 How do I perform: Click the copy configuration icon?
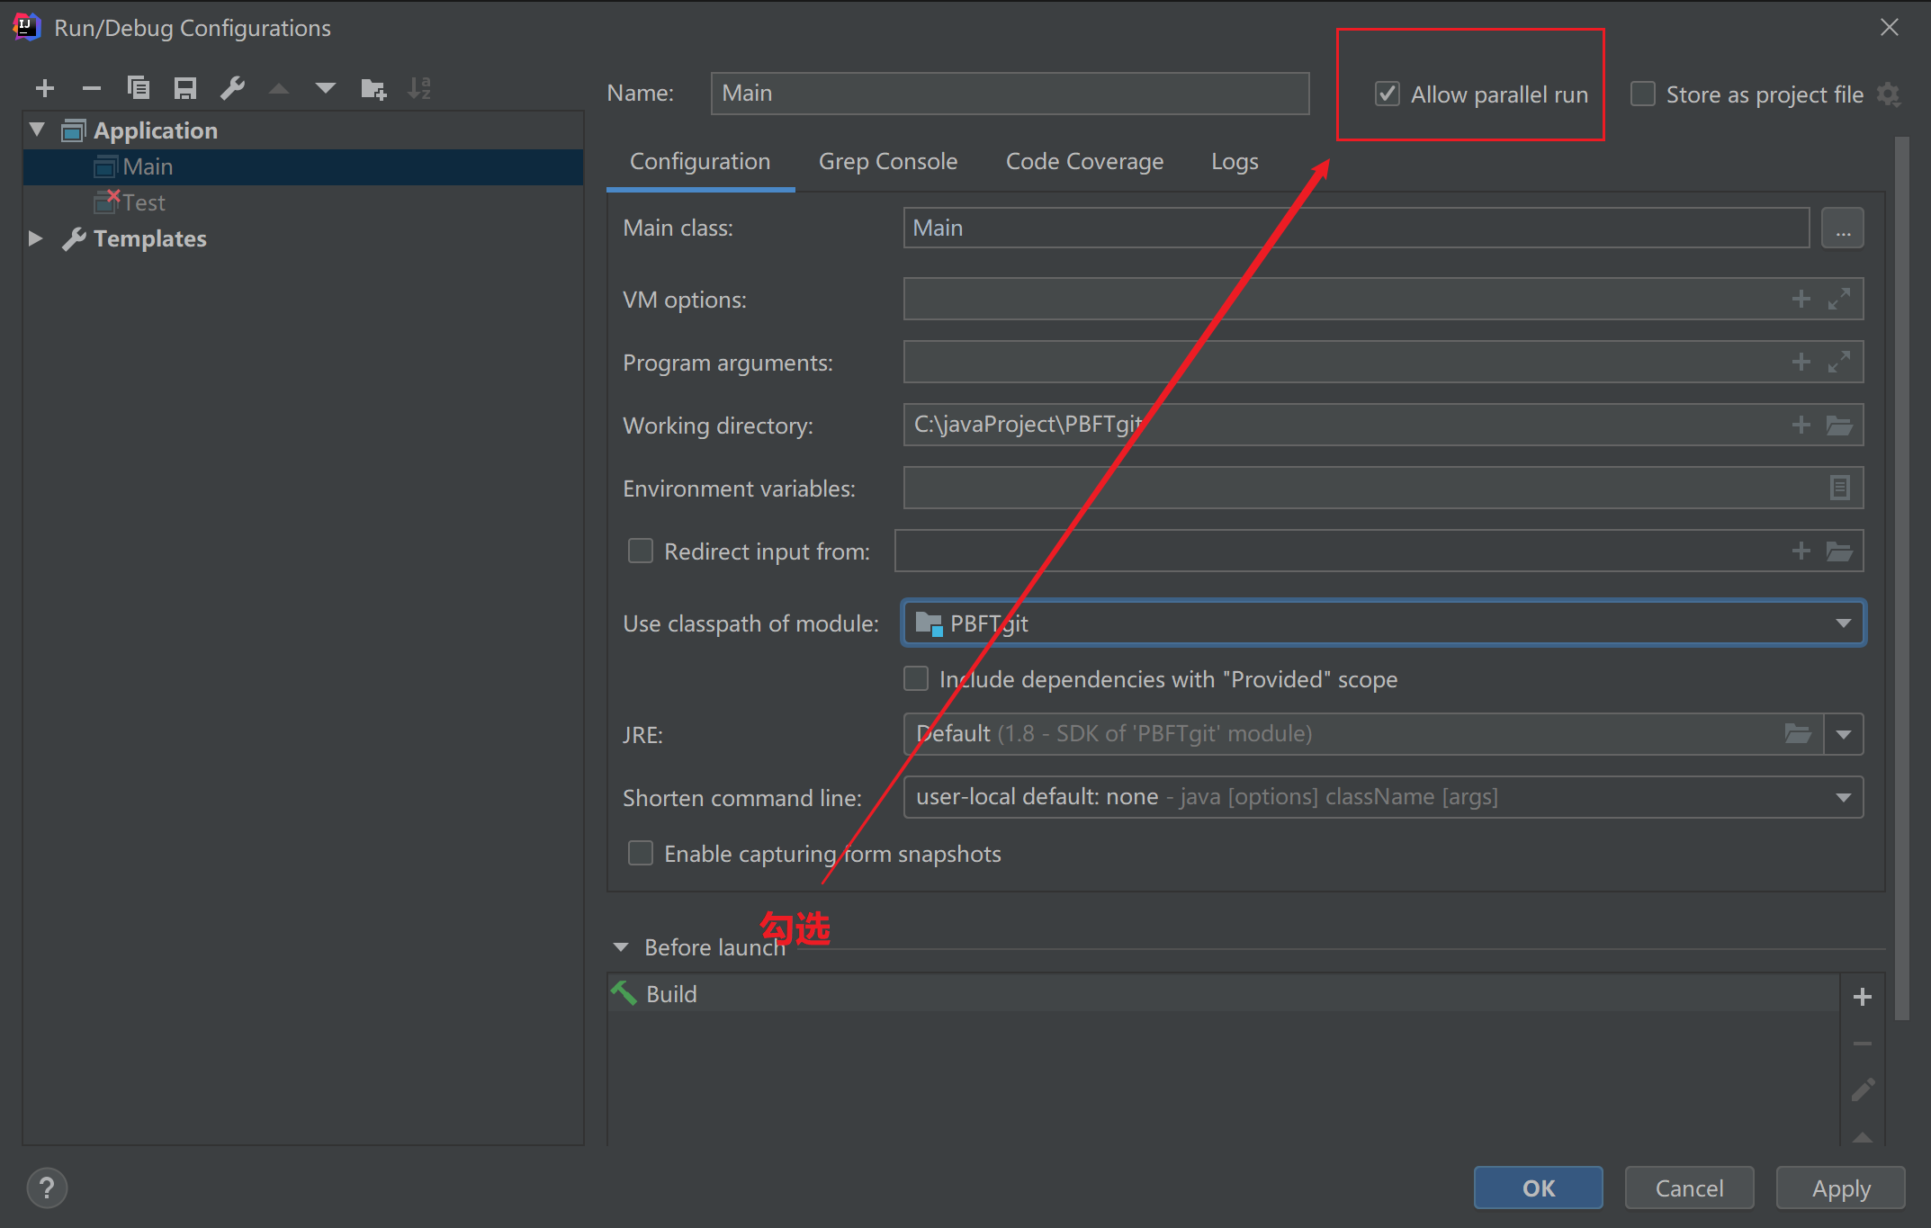pyautogui.click(x=139, y=88)
